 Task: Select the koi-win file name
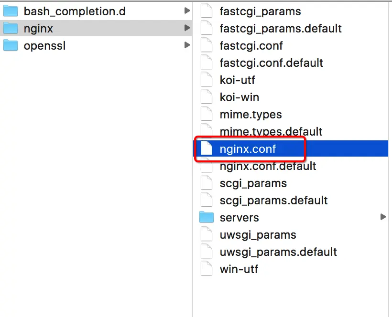click(x=239, y=97)
